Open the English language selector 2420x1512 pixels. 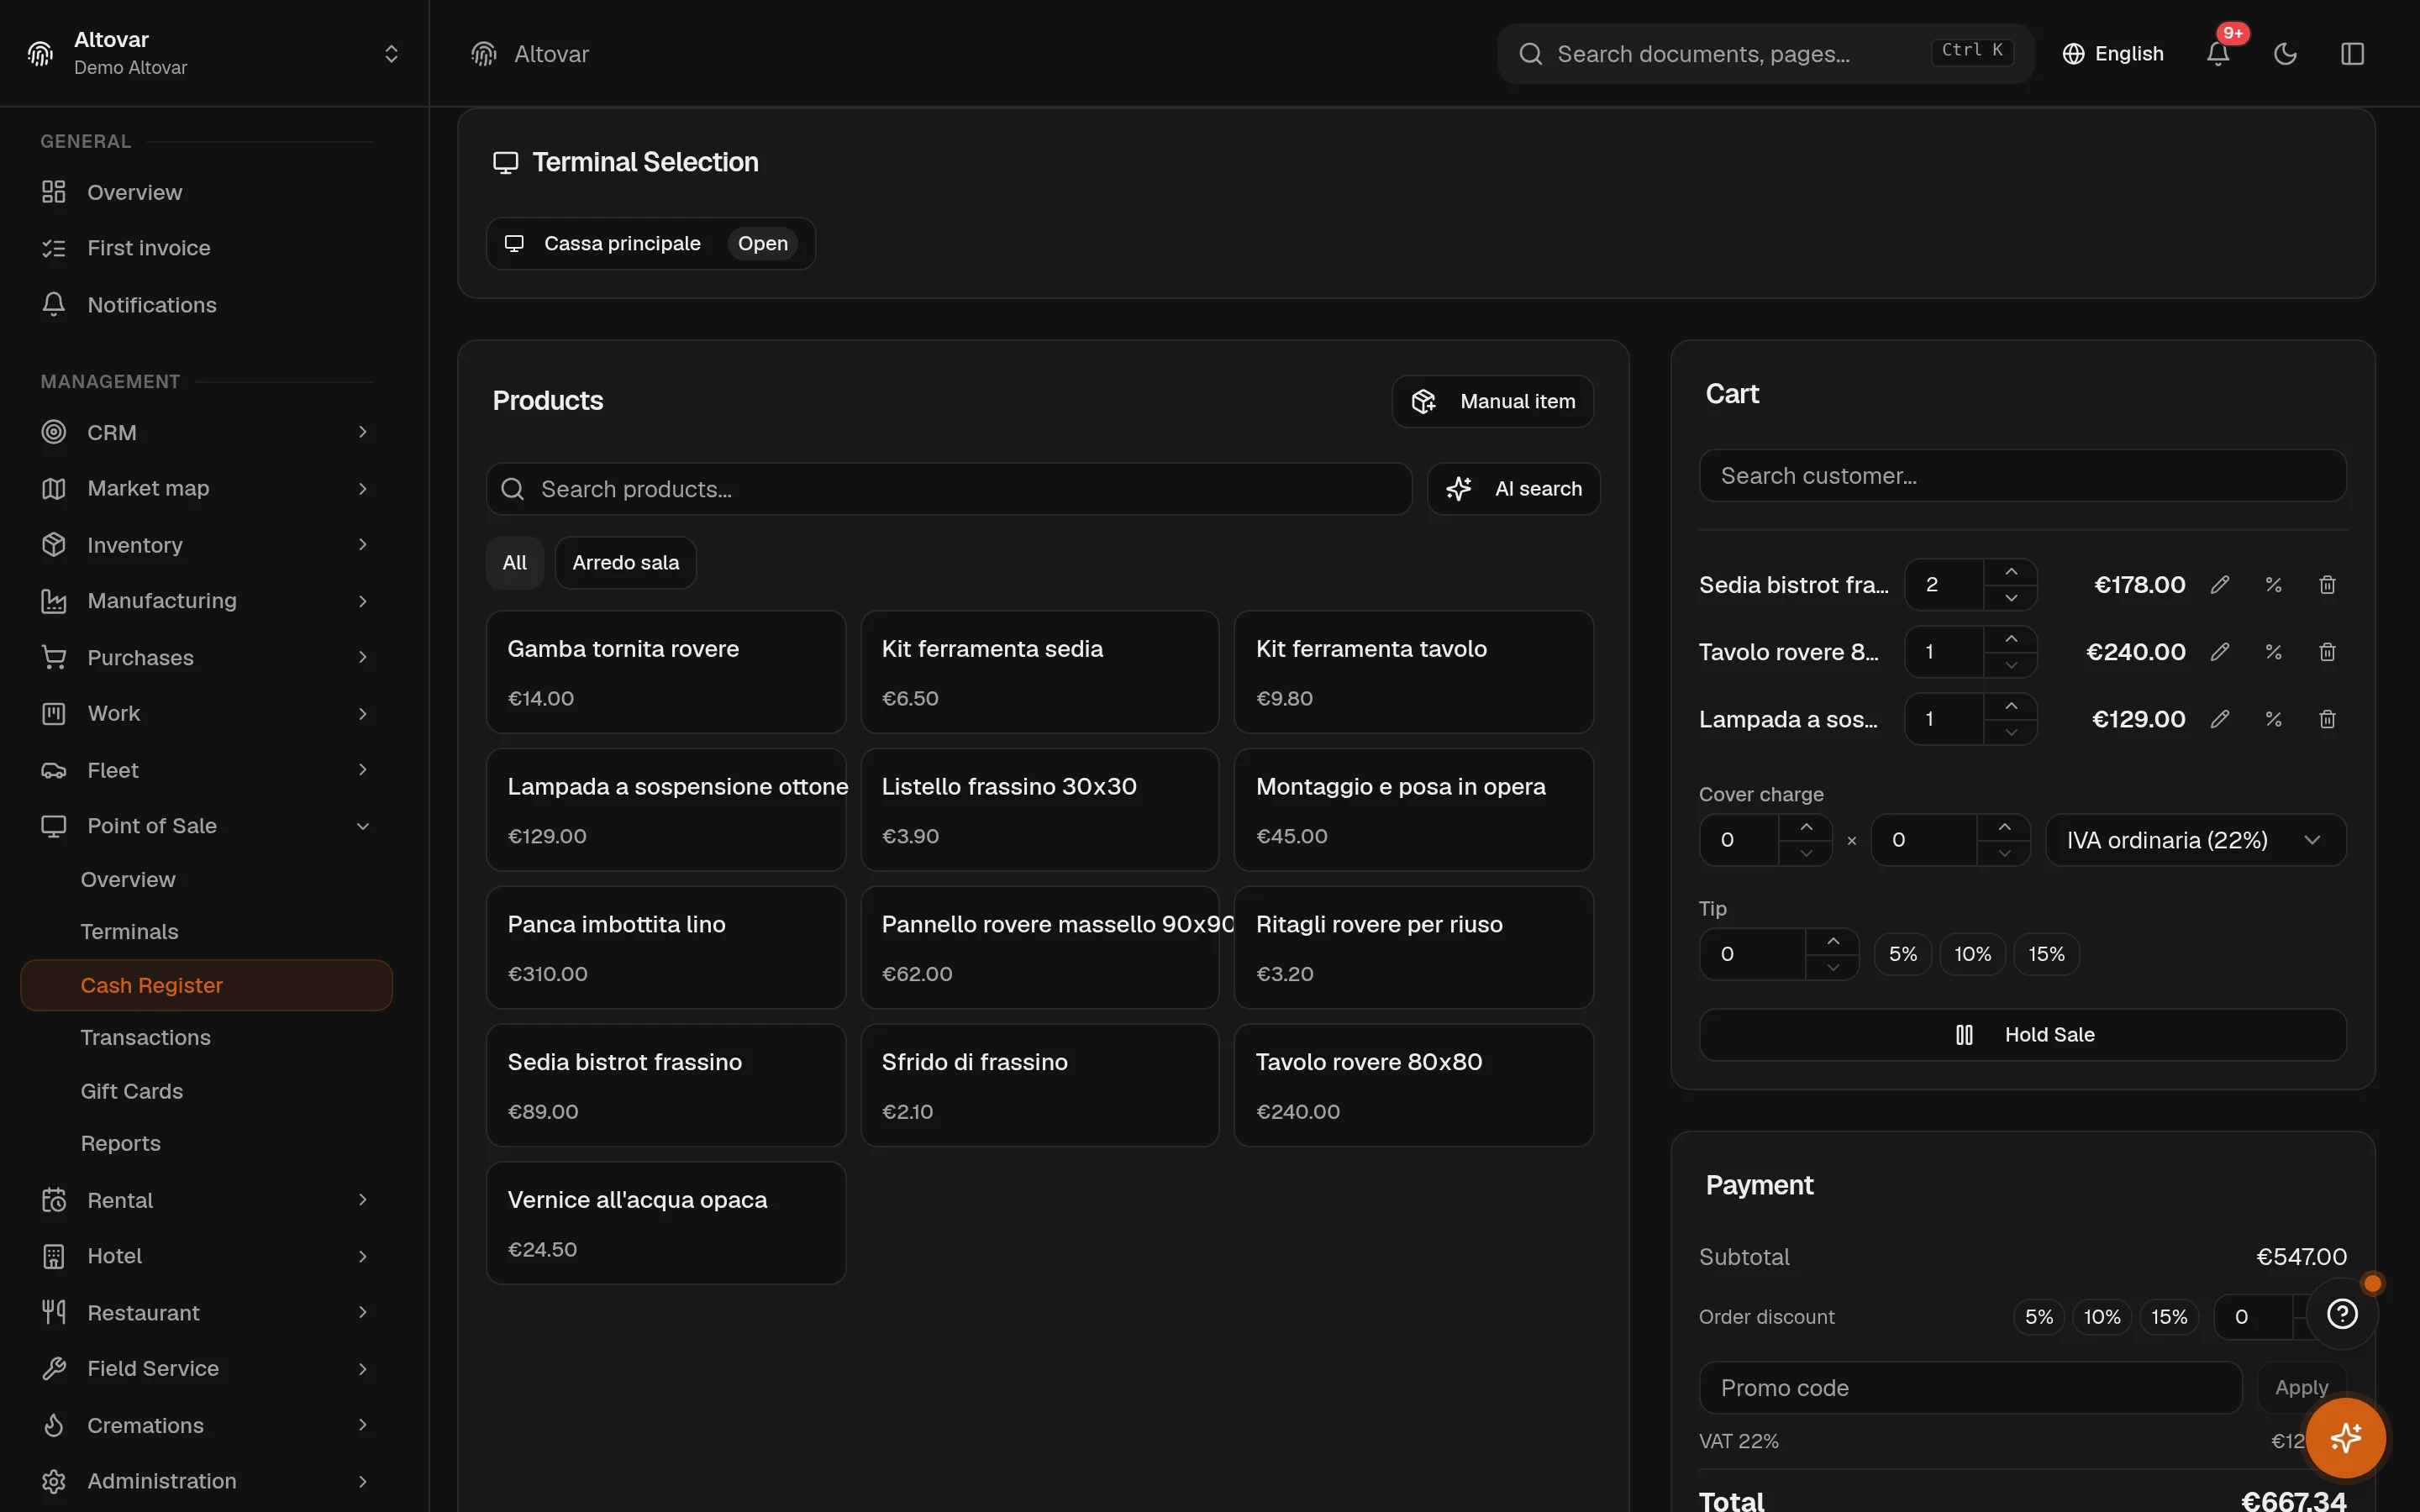click(x=2113, y=54)
